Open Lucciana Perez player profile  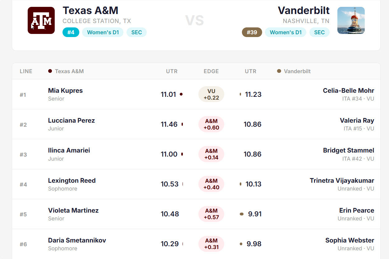point(71,120)
